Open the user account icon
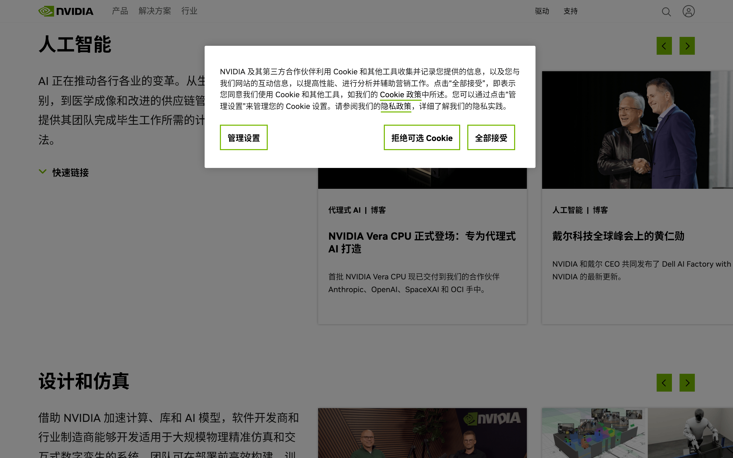 click(688, 11)
